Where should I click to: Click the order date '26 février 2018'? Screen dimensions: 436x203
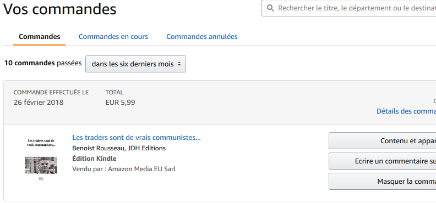tap(39, 103)
